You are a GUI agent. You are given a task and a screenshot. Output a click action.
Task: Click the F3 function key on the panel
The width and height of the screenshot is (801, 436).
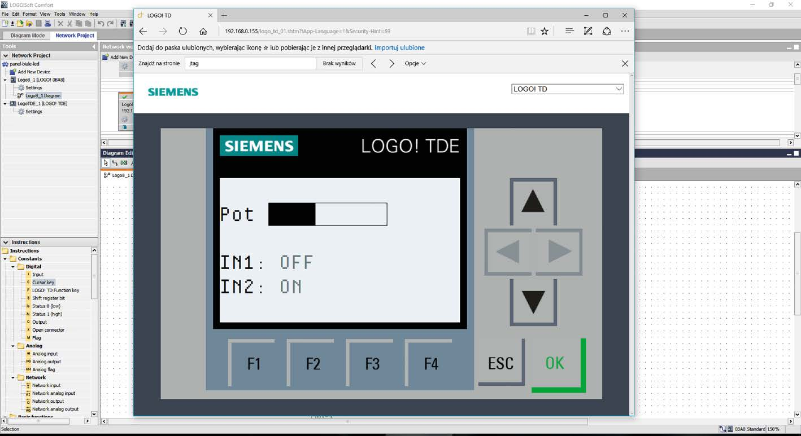tap(371, 363)
